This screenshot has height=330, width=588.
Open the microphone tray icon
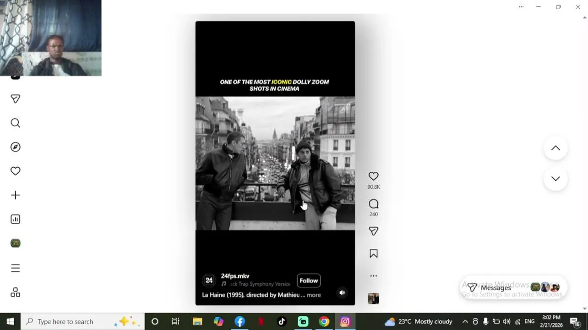[x=485, y=321]
